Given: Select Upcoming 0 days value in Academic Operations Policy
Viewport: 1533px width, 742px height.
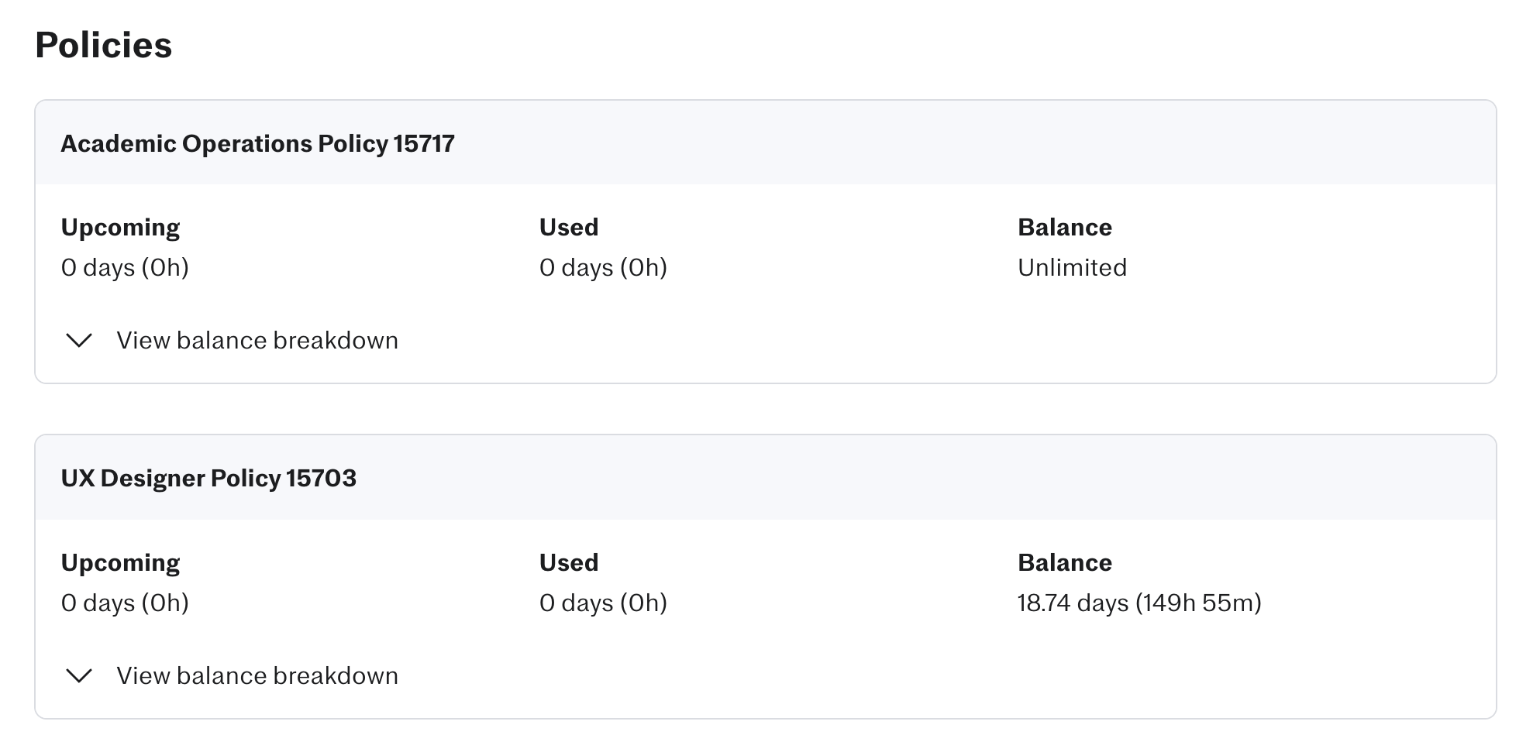Looking at the screenshot, I should click(x=125, y=268).
